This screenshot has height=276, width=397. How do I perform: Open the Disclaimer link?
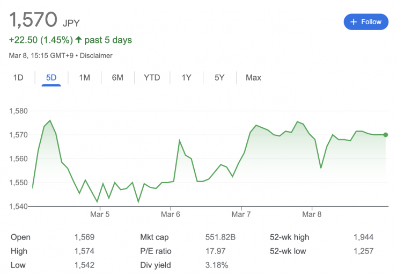(x=97, y=55)
